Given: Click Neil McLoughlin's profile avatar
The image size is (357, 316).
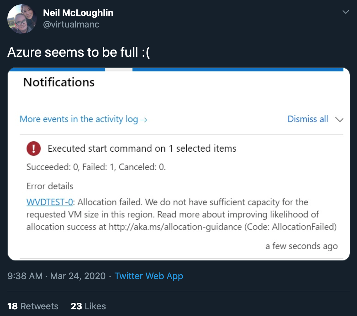Looking at the screenshot, I should [22, 19].
